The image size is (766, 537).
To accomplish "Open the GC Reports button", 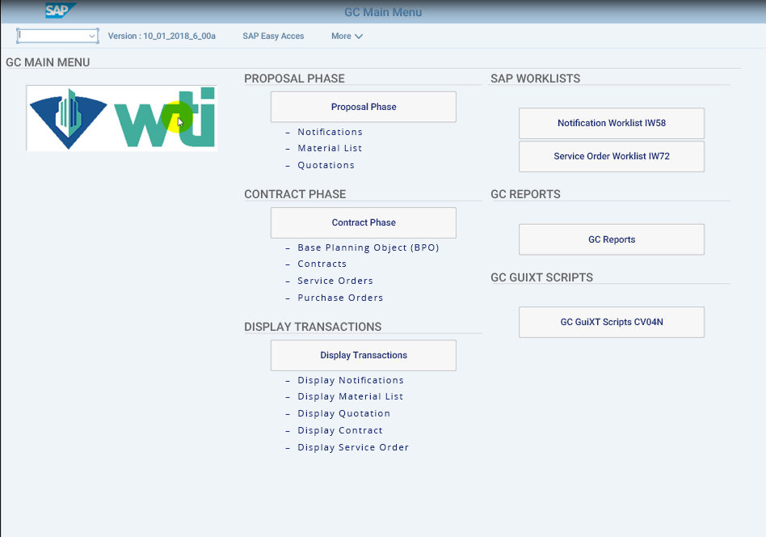I will coord(611,239).
